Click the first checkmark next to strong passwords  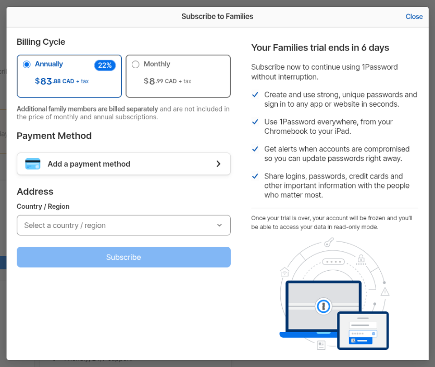(255, 95)
